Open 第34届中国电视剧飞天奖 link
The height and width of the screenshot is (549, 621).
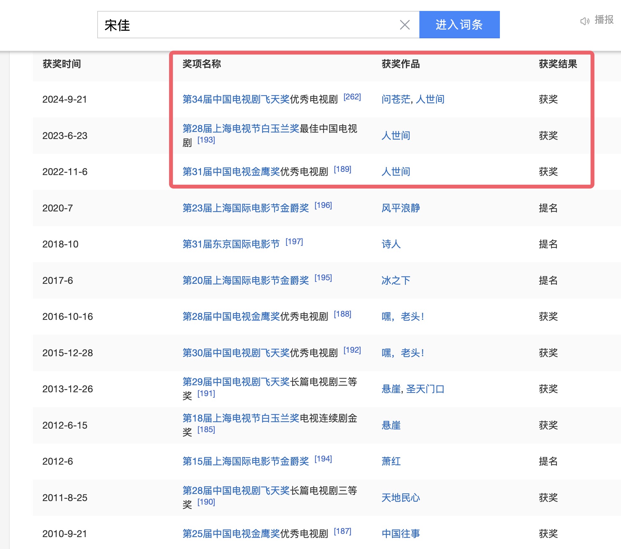click(x=236, y=99)
